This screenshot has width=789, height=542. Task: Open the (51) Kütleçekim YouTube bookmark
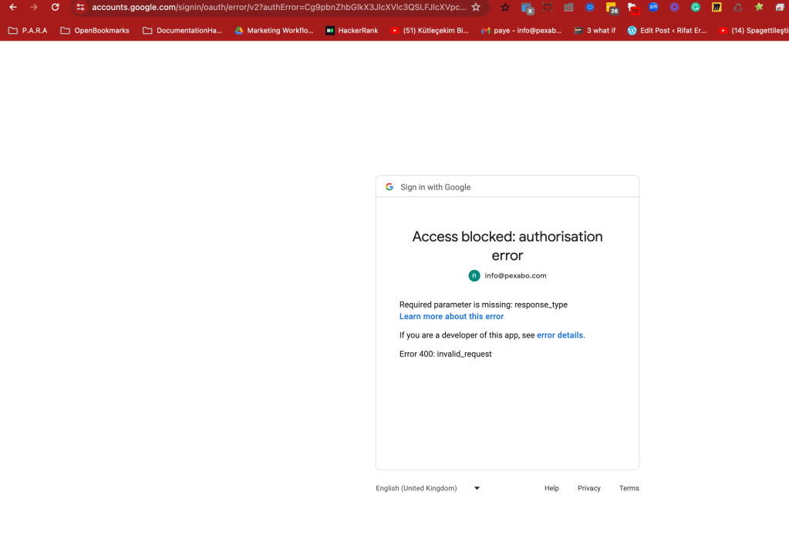[x=430, y=30]
